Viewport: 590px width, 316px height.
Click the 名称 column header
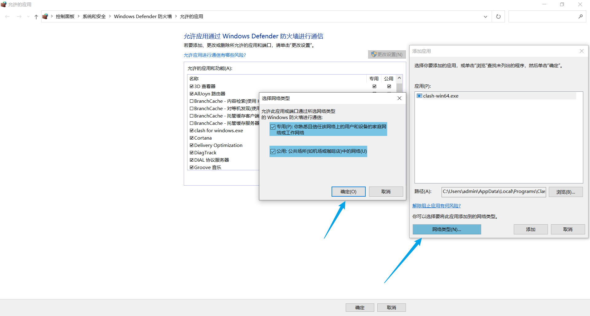[277, 79]
